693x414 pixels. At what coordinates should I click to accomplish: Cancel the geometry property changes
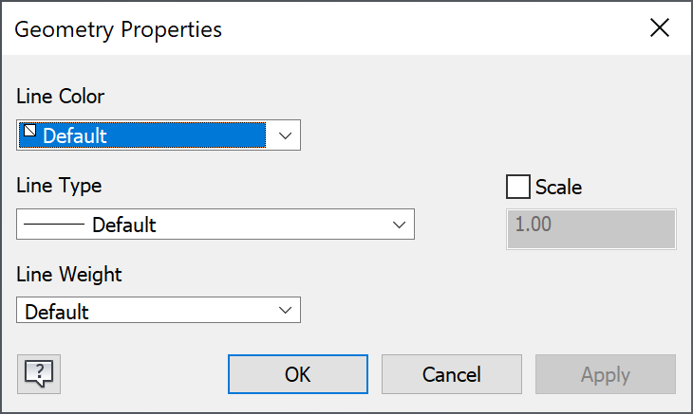(451, 374)
